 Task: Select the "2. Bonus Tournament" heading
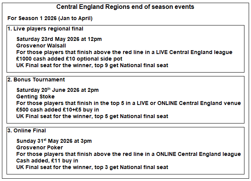click(36, 80)
